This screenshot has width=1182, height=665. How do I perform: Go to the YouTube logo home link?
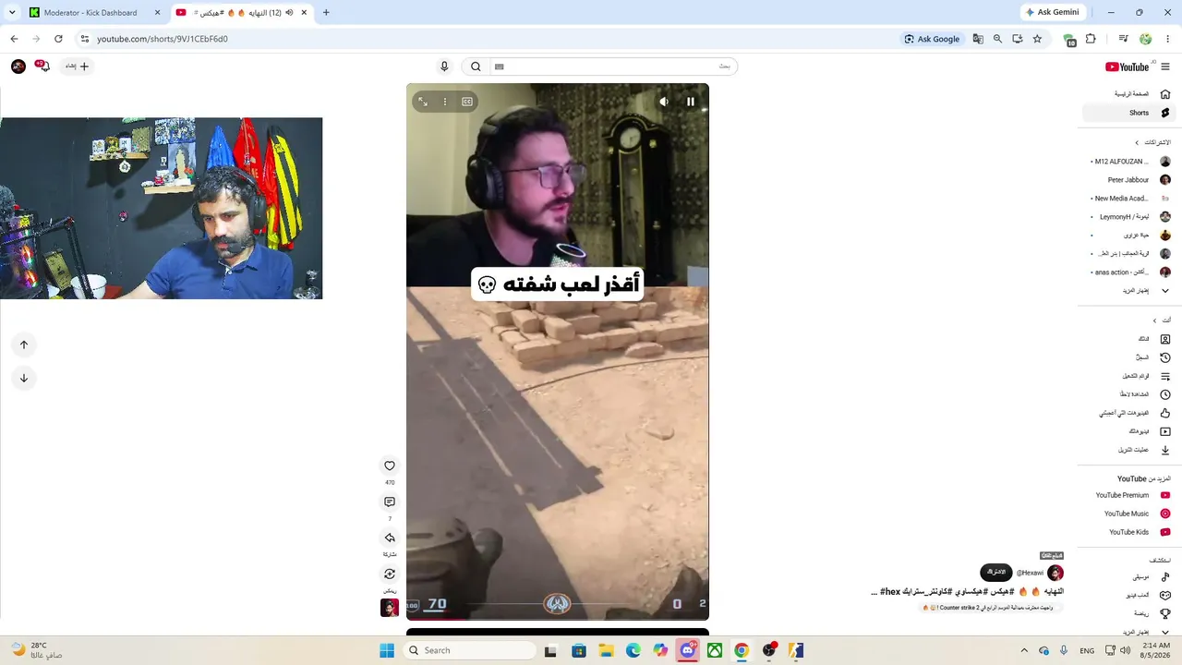pyautogui.click(x=1128, y=66)
